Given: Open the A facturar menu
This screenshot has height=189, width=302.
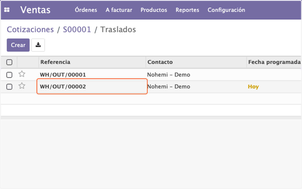Looking at the screenshot, I should 119,10.
